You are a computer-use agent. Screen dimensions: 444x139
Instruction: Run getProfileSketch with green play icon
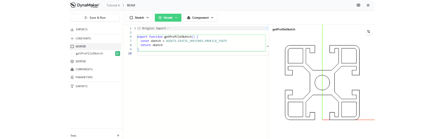118,53
